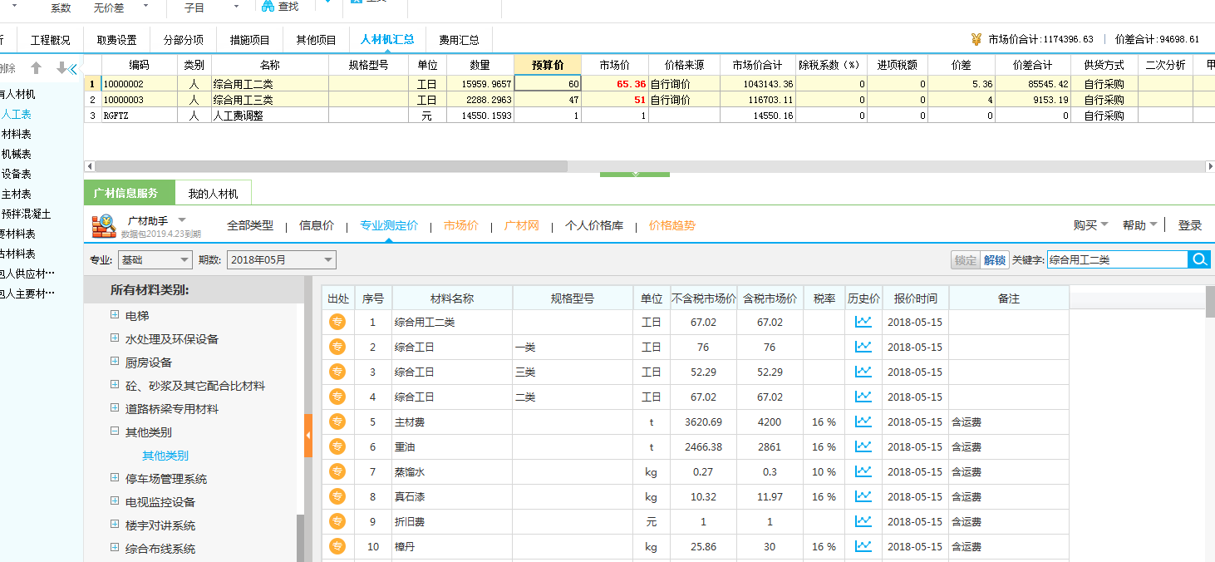Click the move-up arrow icon

[36, 68]
